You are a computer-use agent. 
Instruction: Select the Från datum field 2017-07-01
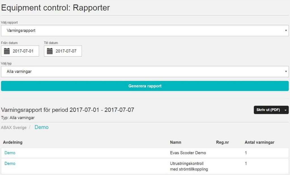tap(20, 51)
